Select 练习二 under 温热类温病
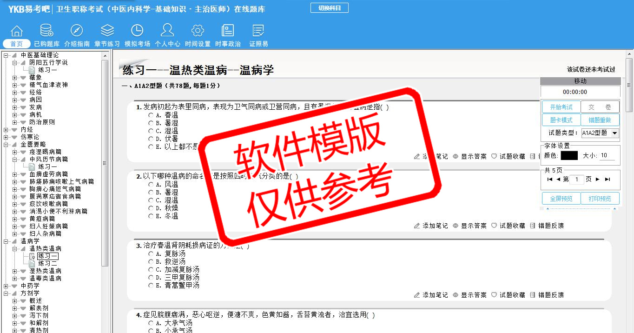Screen dimensions: 634x333 tap(48, 263)
